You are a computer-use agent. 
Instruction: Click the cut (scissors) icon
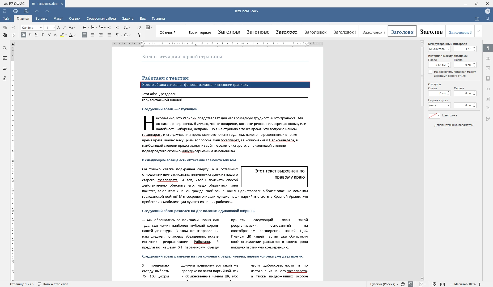tap(13, 27)
